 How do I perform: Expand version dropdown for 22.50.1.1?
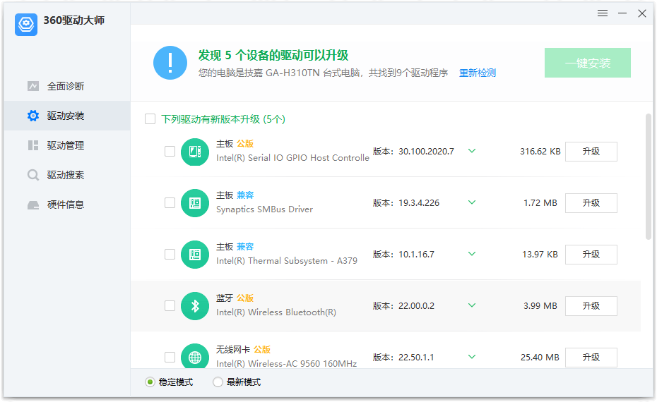[x=472, y=357]
